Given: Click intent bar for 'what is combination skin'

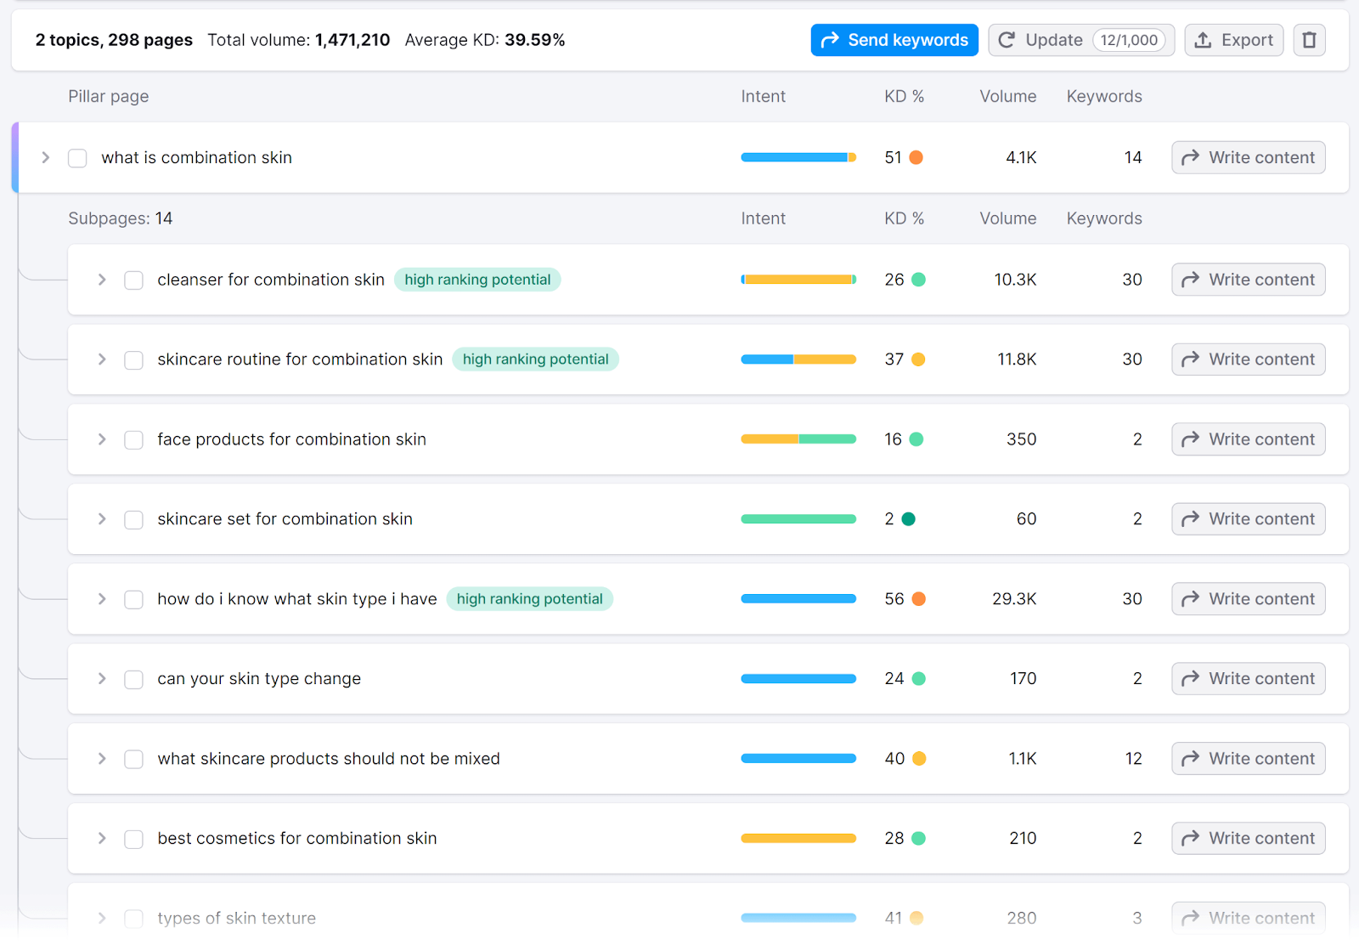Looking at the screenshot, I should click(x=798, y=157).
